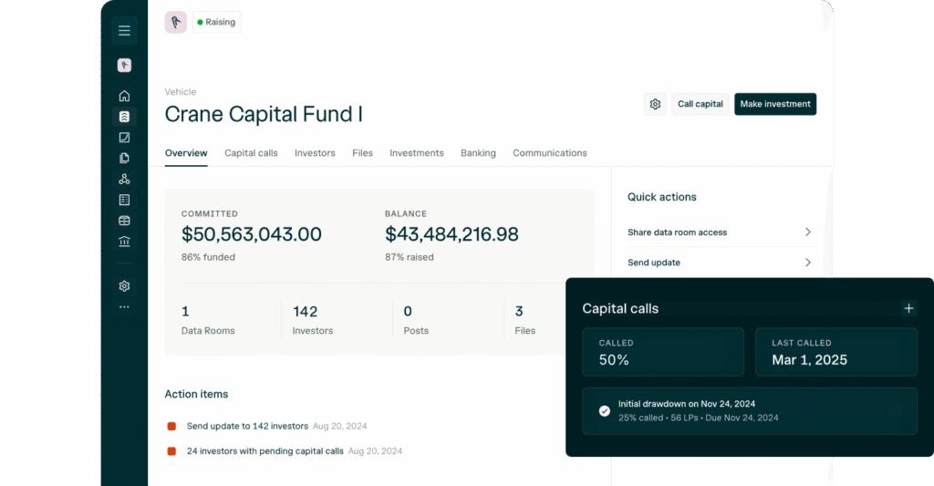This screenshot has height=486, width=934.
Task: Open the network nodes icon in sidebar
Action: pyautogui.click(x=124, y=179)
